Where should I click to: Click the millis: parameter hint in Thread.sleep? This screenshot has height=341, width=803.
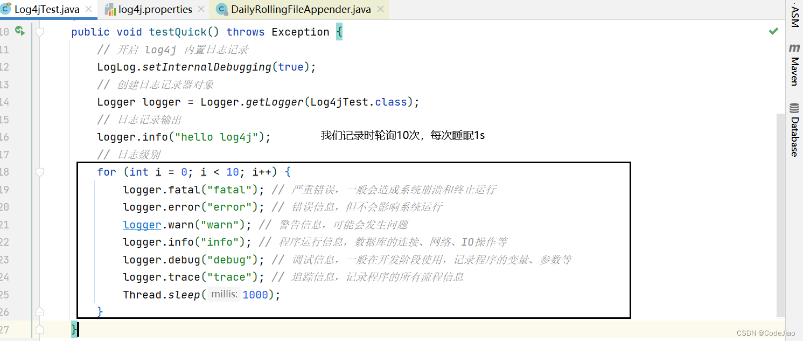click(x=225, y=295)
